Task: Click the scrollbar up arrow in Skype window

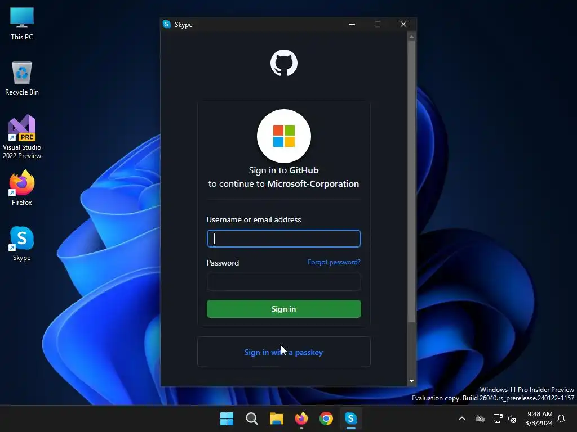Action: pos(411,37)
